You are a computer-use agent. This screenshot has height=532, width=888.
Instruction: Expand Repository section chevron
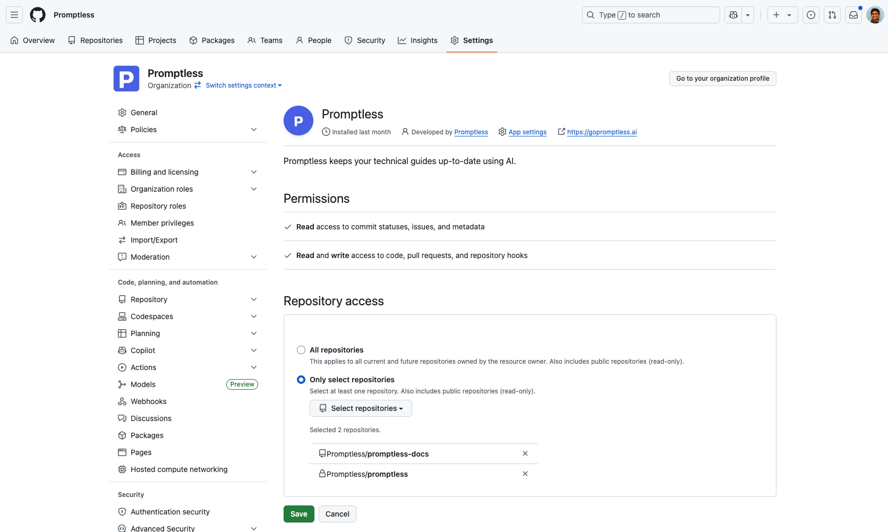coord(254,299)
